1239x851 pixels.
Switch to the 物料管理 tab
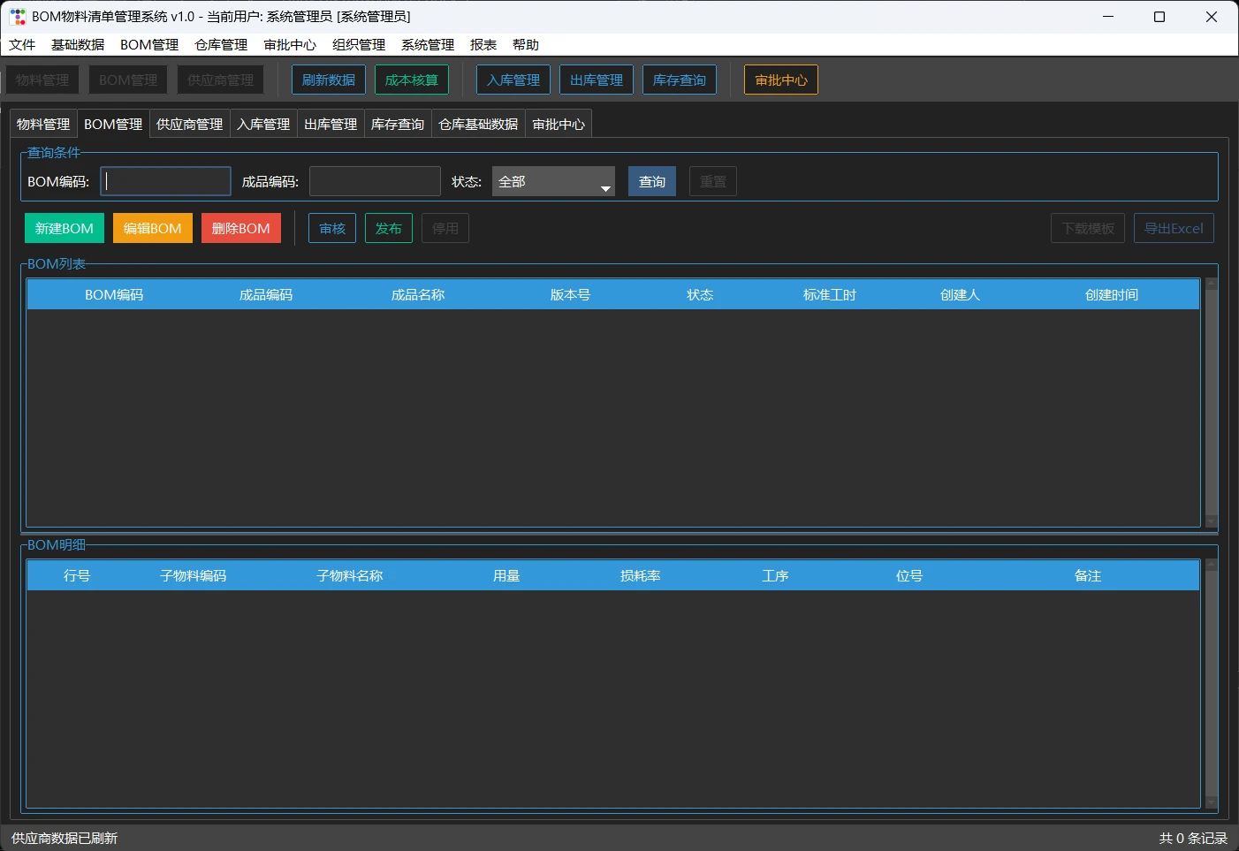(43, 125)
